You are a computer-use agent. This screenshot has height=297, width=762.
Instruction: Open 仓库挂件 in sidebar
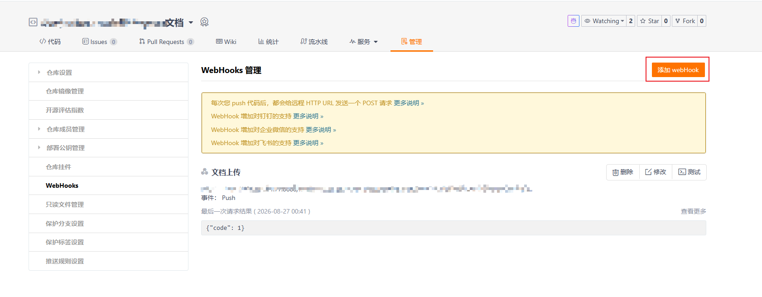pos(108,167)
